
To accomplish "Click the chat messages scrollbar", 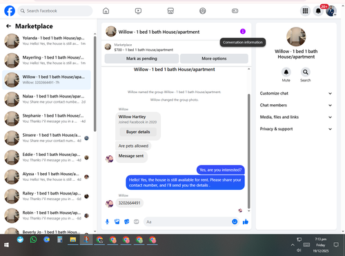I will (x=248, y=150).
